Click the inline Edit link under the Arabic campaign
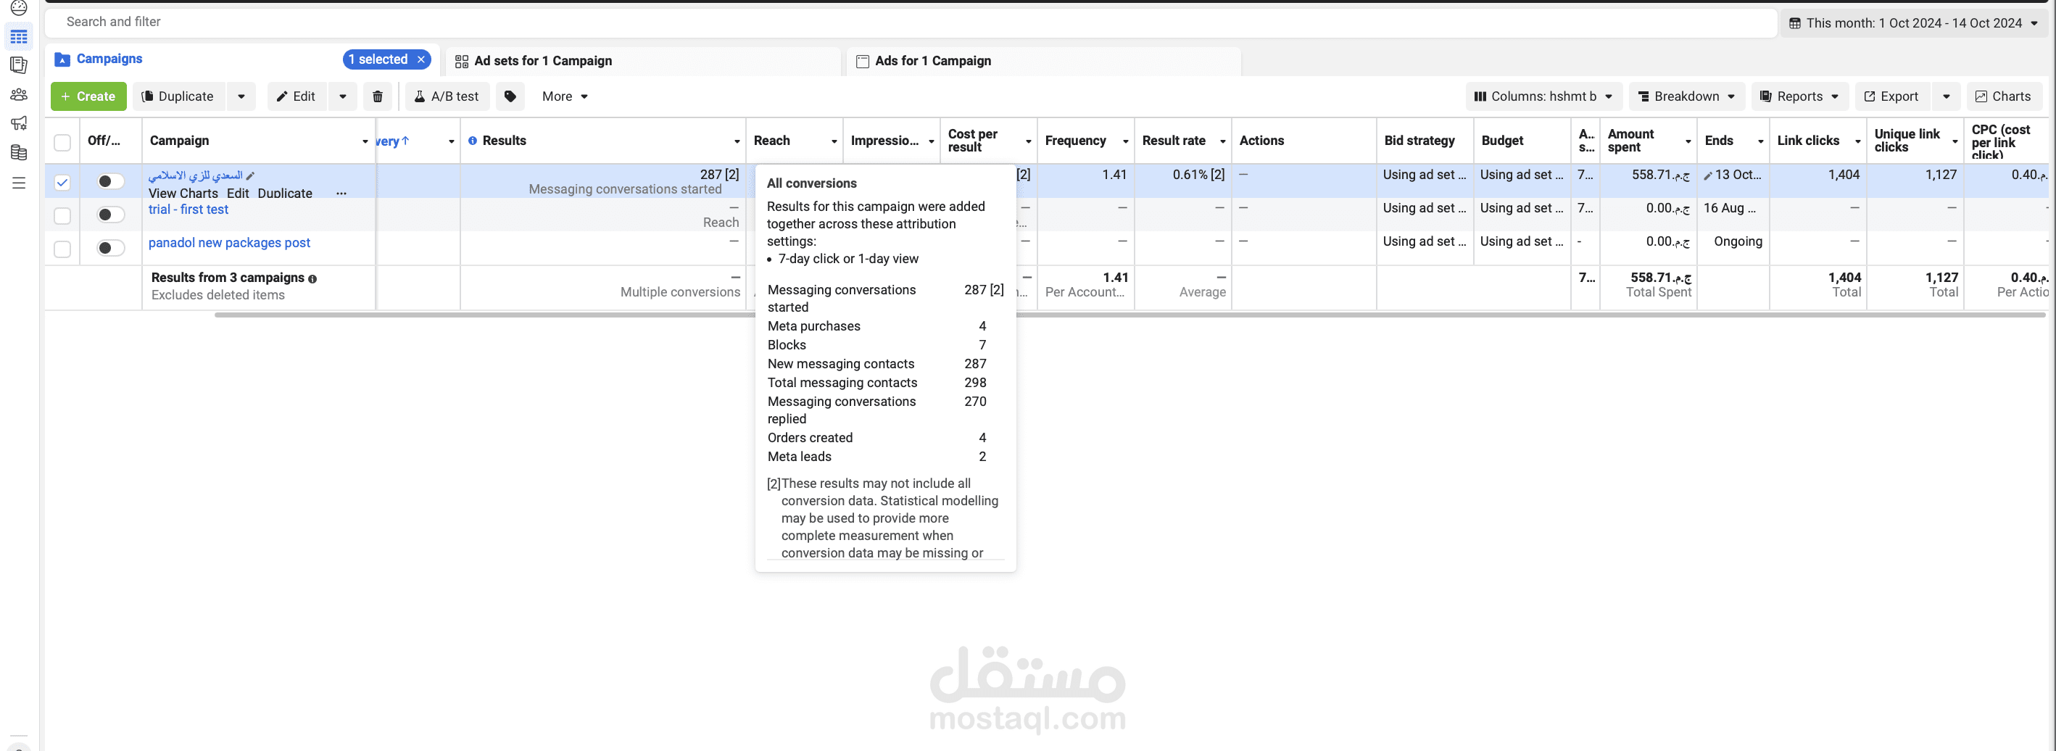This screenshot has height=751, width=2056. point(238,193)
